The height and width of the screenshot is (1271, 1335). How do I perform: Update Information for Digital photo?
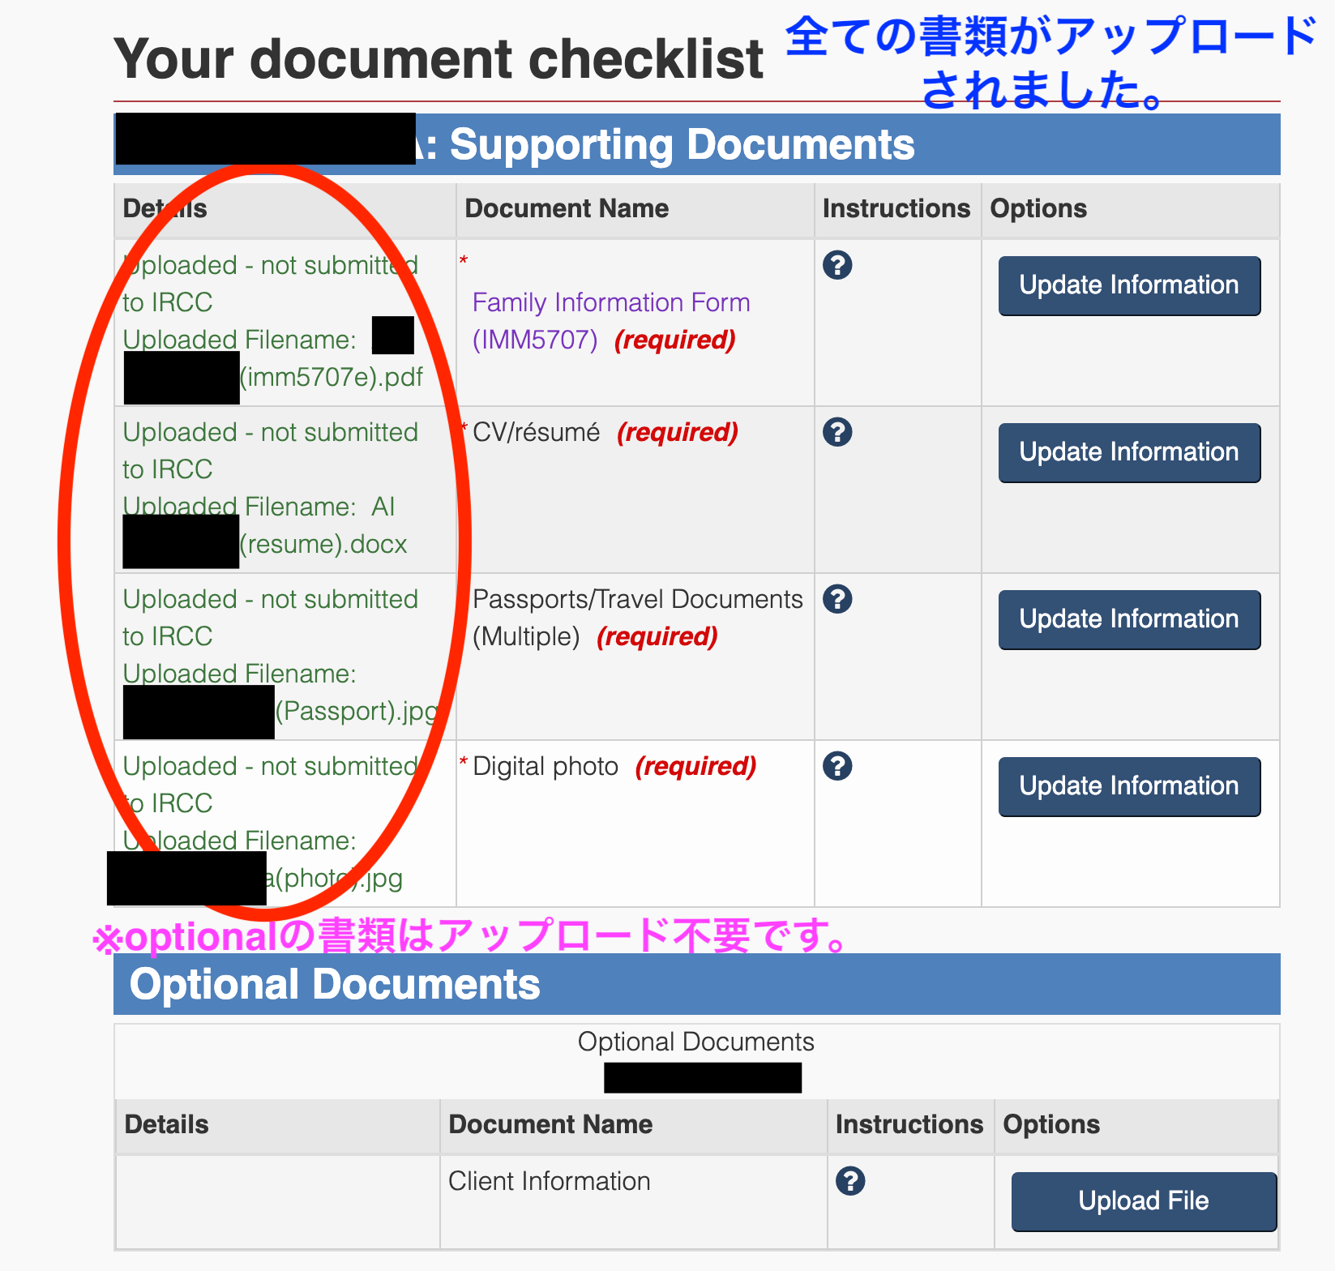coord(1129,786)
